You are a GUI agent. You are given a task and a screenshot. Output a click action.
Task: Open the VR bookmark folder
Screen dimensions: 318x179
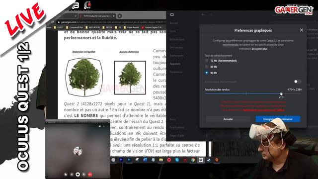[x=118, y=27]
